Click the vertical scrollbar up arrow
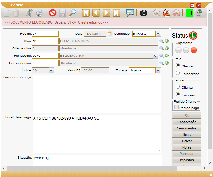The width and height of the screenshot is (213, 177). (210, 11)
